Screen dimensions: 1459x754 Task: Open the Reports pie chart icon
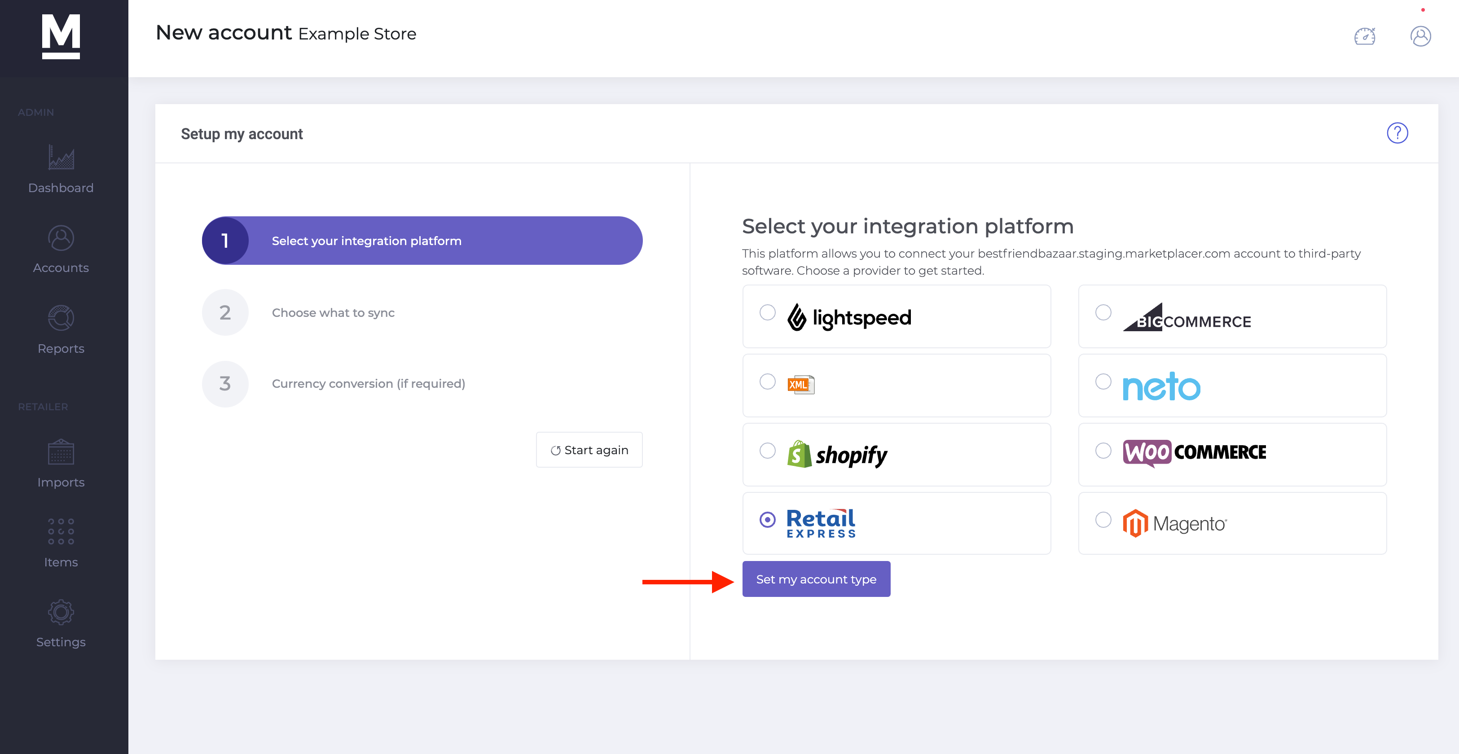pyautogui.click(x=61, y=318)
